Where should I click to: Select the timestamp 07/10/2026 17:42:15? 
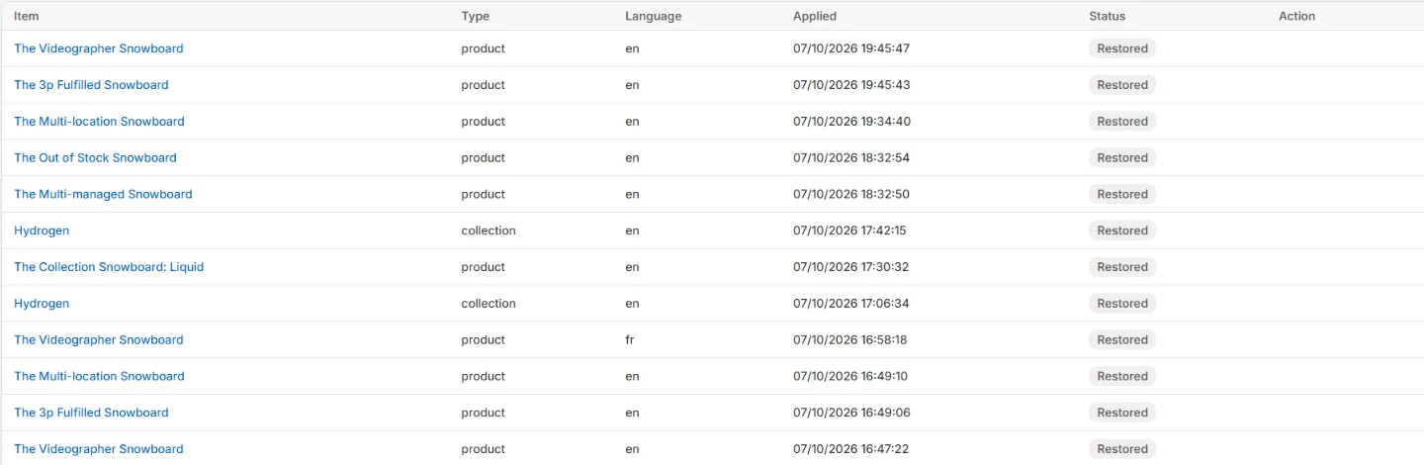click(x=850, y=231)
